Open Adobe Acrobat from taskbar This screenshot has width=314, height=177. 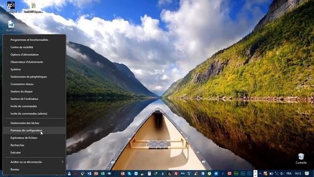click(76, 174)
